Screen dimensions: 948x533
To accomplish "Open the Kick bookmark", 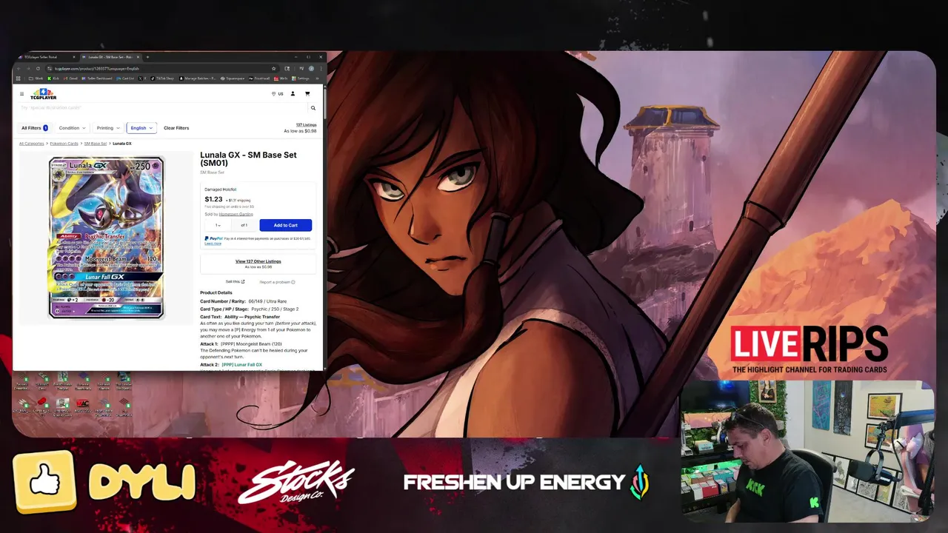I will [x=53, y=78].
